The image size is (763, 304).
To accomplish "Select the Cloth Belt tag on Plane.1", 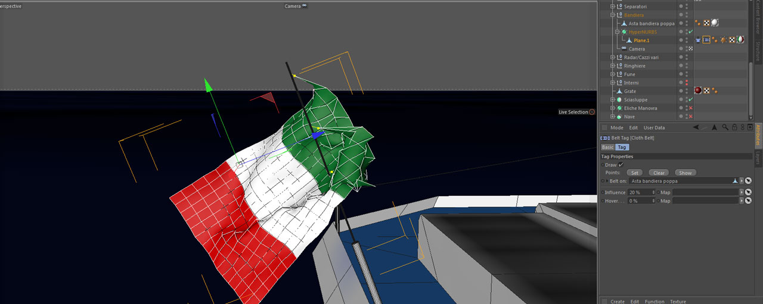I will tap(706, 40).
